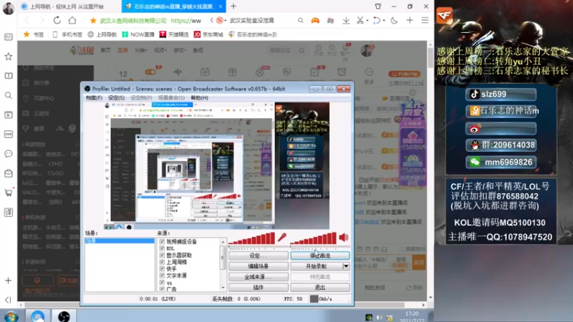Click the 退出 exit button in OBS
Screen dimensions: 573x322
pyautogui.click(x=319, y=288)
